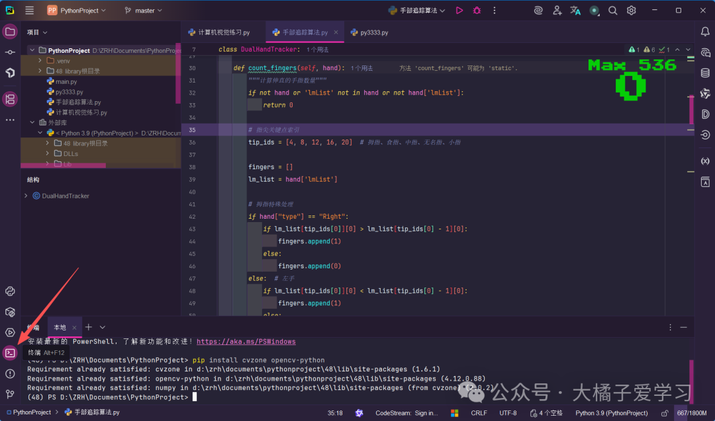Go to next highlighted problem arrow

click(x=688, y=49)
